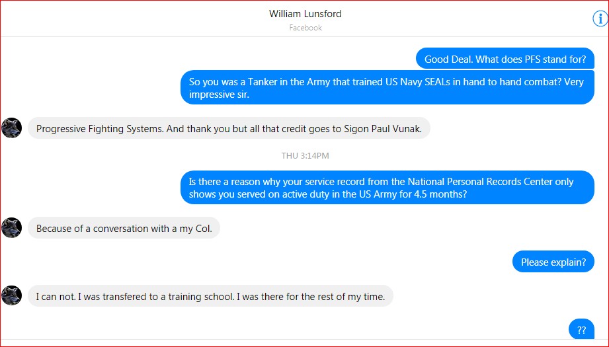Click the "conversation with a my Col." reply
Screen dimensions: 609x347
coord(124,229)
